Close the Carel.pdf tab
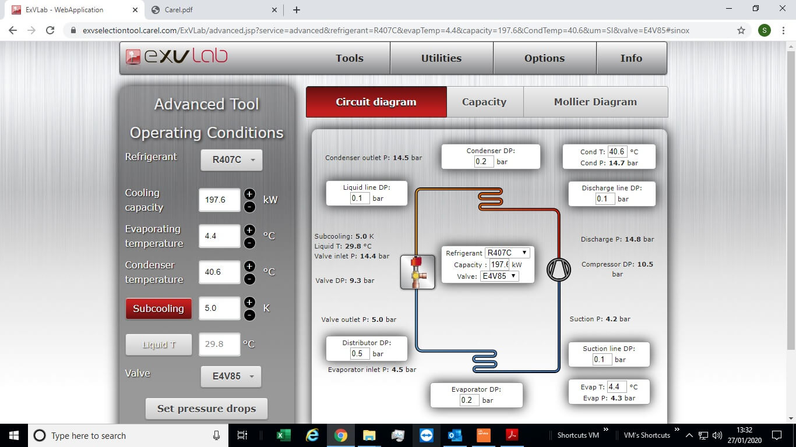The image size is (796, 447). [274, 10]
